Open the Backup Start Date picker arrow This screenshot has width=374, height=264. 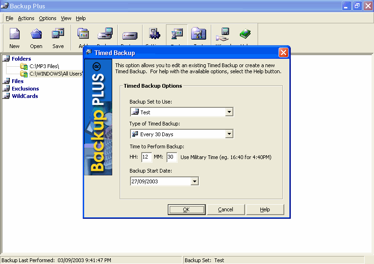[194, 181]
